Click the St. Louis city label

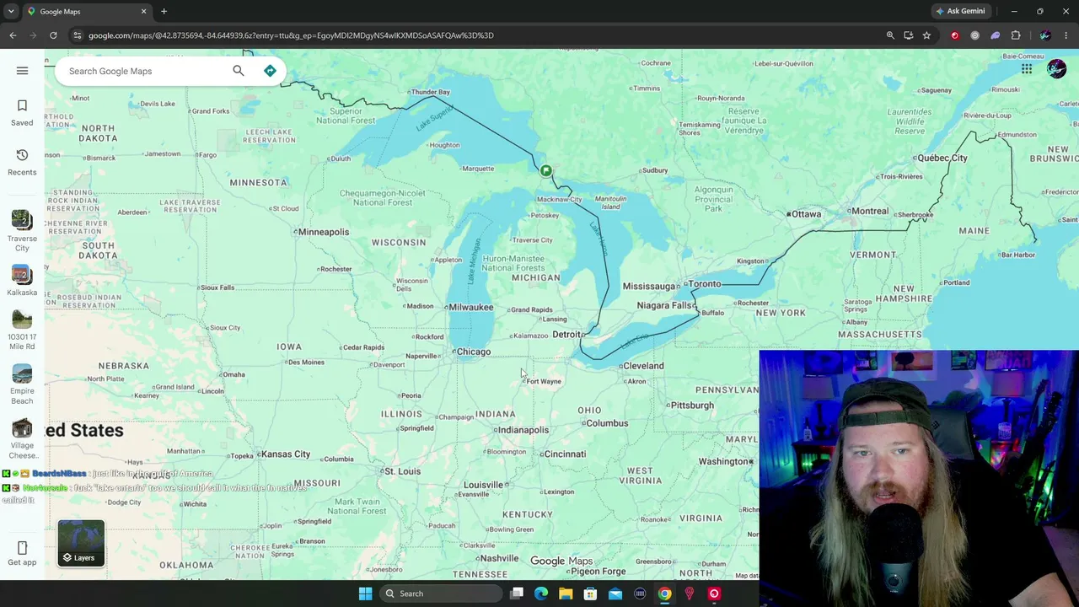(402, 471)
